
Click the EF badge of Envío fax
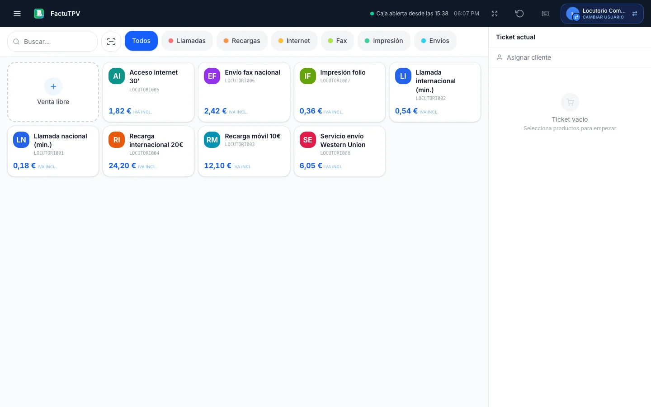pyautogui.click(x=212, y=76)
